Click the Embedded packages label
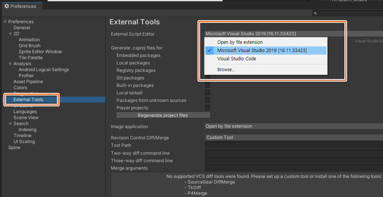The height and width of the screenshot is (197, 383). (x=139, y=55)
